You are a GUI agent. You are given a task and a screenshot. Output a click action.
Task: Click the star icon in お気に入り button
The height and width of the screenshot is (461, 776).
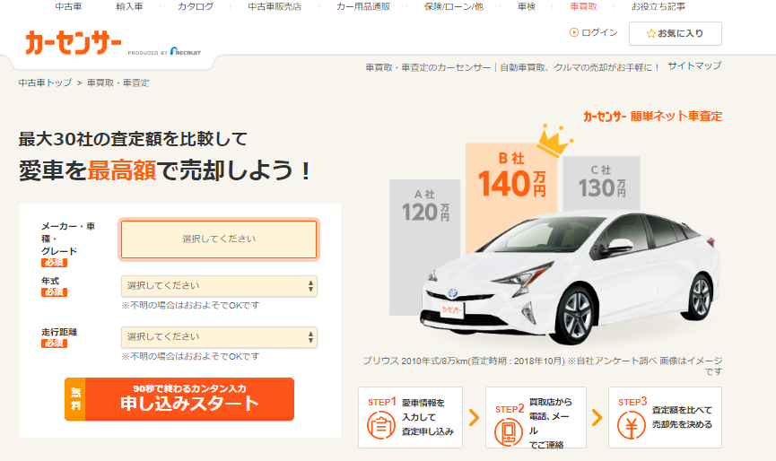tap(650, 34)
